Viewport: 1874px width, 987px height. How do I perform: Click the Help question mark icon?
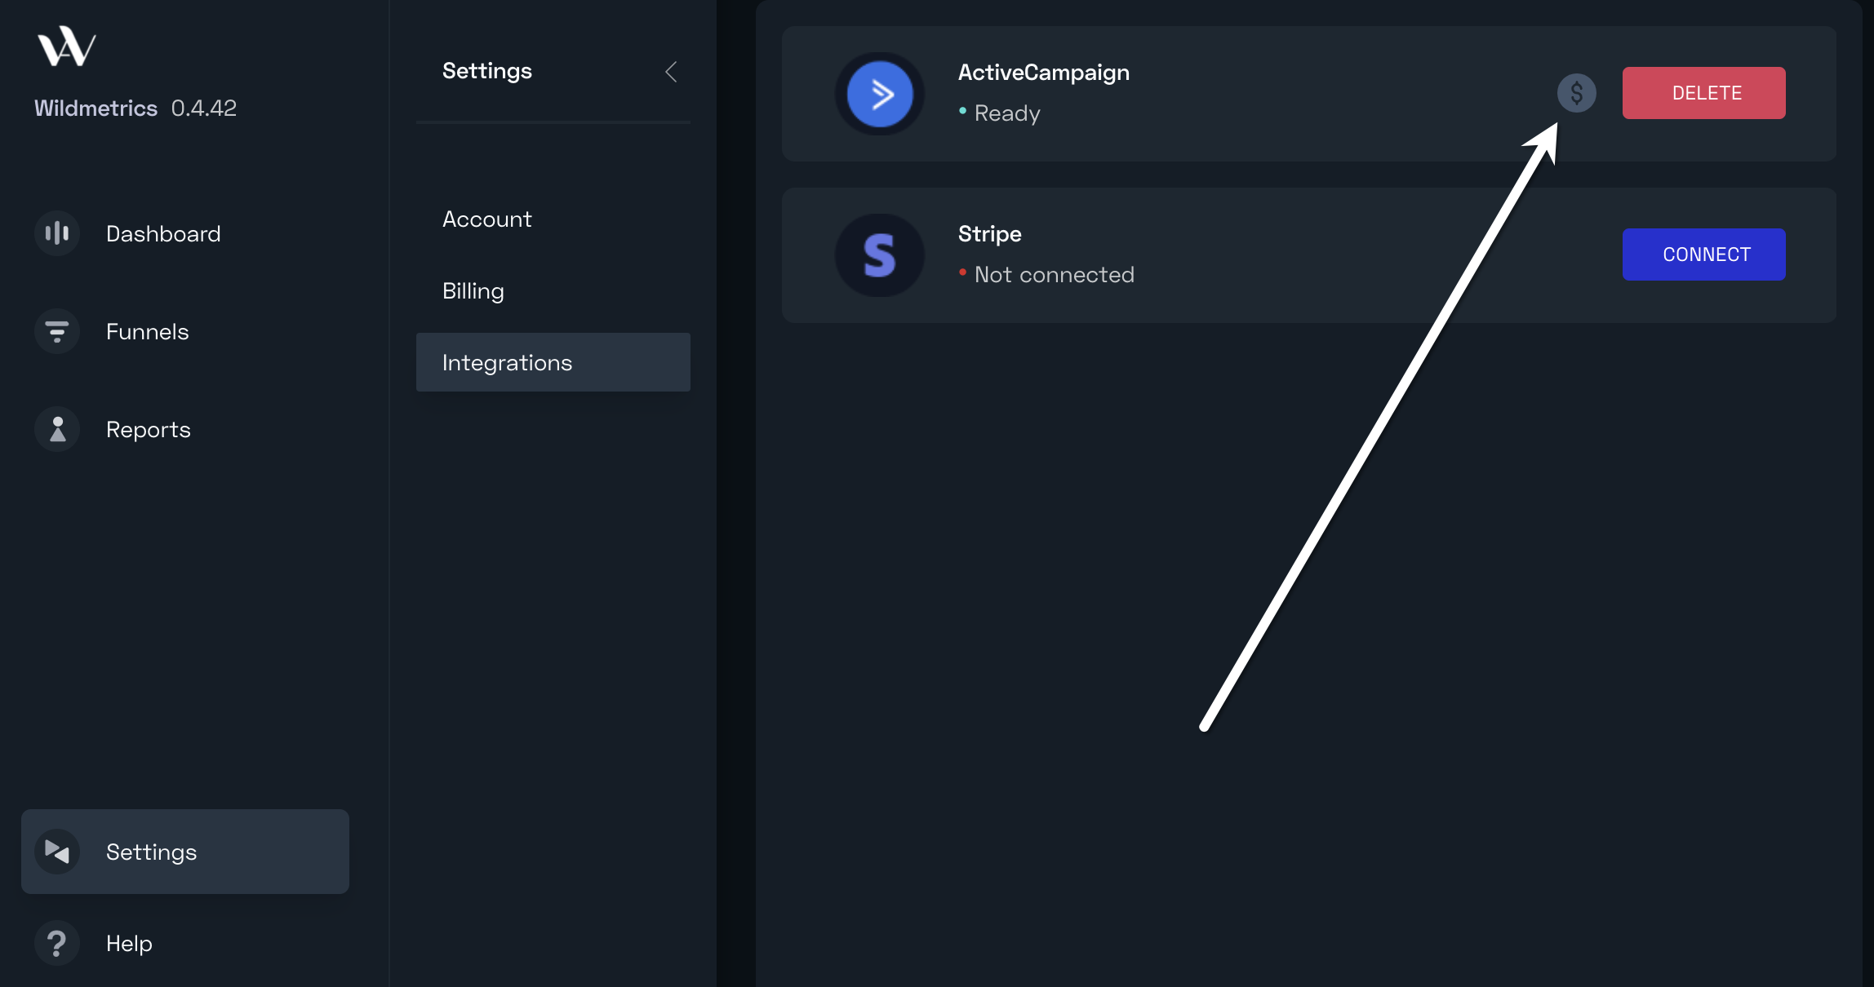pos(57,943)
